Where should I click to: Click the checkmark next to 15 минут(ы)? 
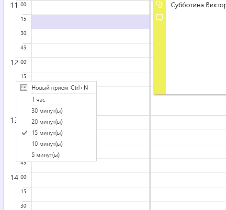[24, 133]
